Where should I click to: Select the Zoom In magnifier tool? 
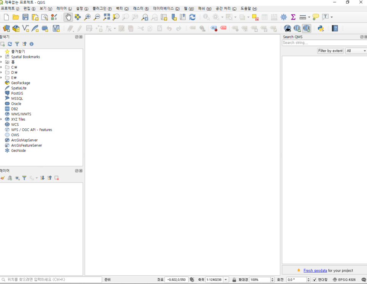pyautogui.click(x=87, y=17)
